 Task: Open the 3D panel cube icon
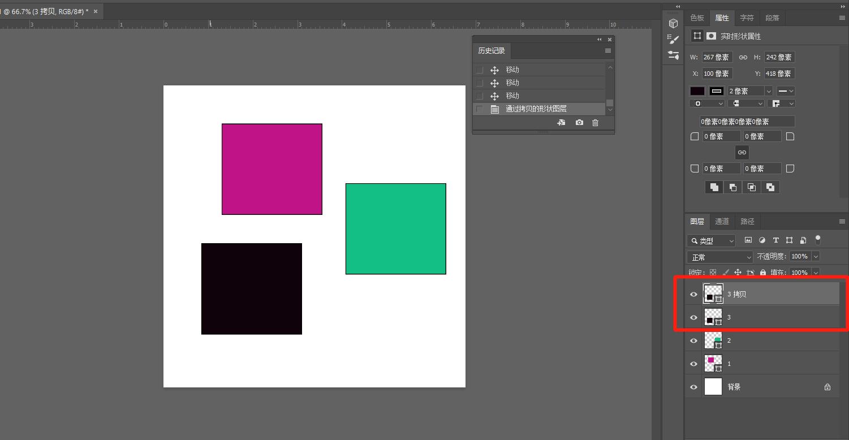click(673, 23)
